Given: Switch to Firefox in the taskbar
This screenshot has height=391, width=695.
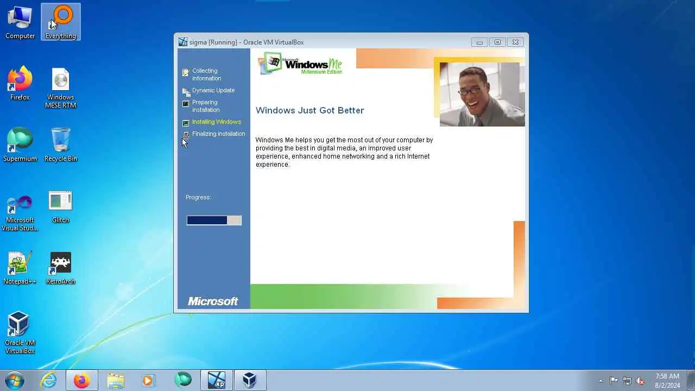Looking at the screenshot, I should point(82,380).
